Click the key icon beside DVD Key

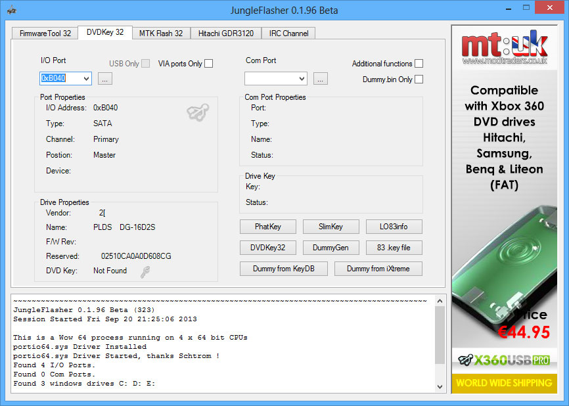pos(145,271)
